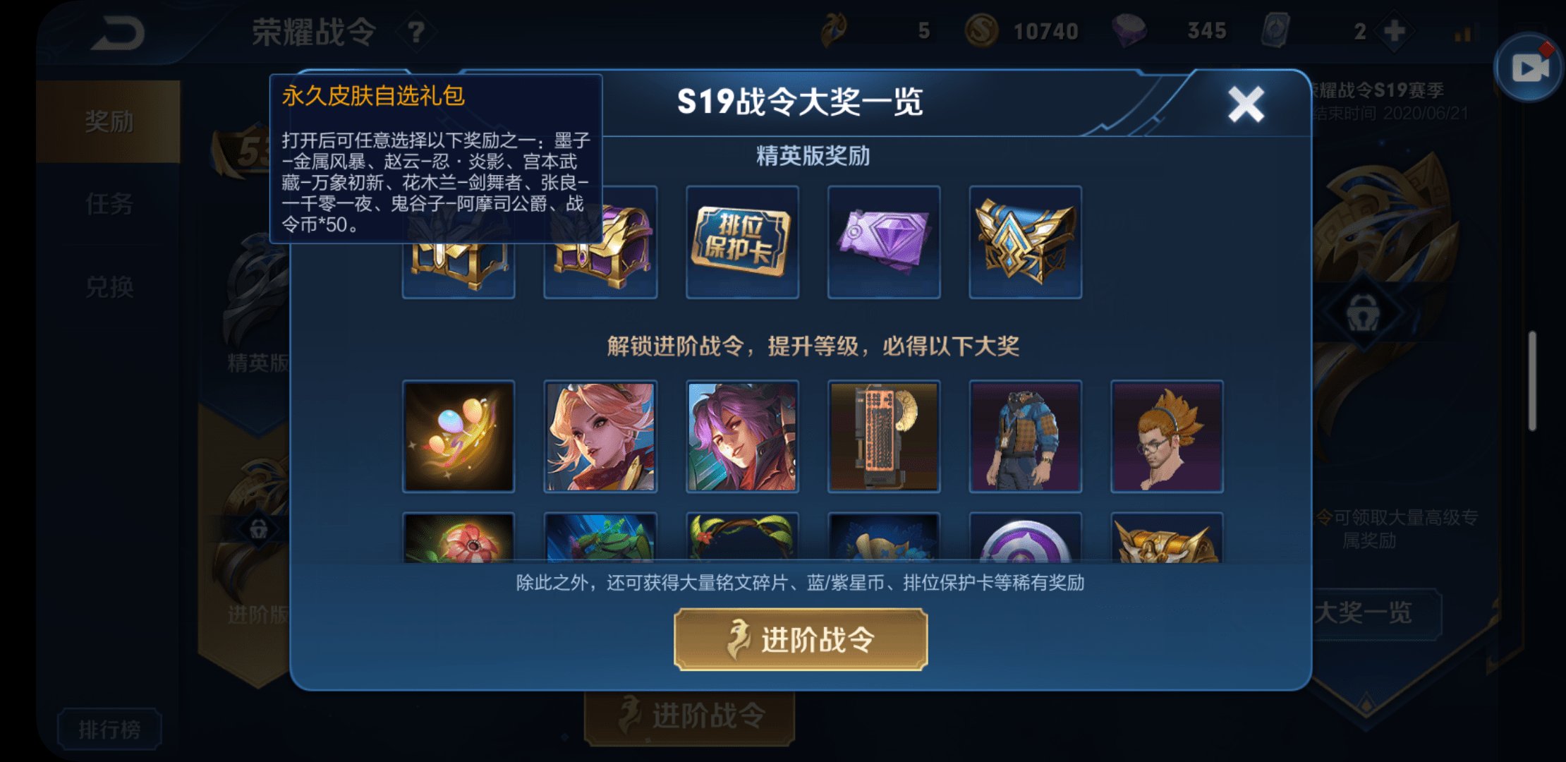Open the question mark help icon
The image size is (1566, 762).
[417, 32]
